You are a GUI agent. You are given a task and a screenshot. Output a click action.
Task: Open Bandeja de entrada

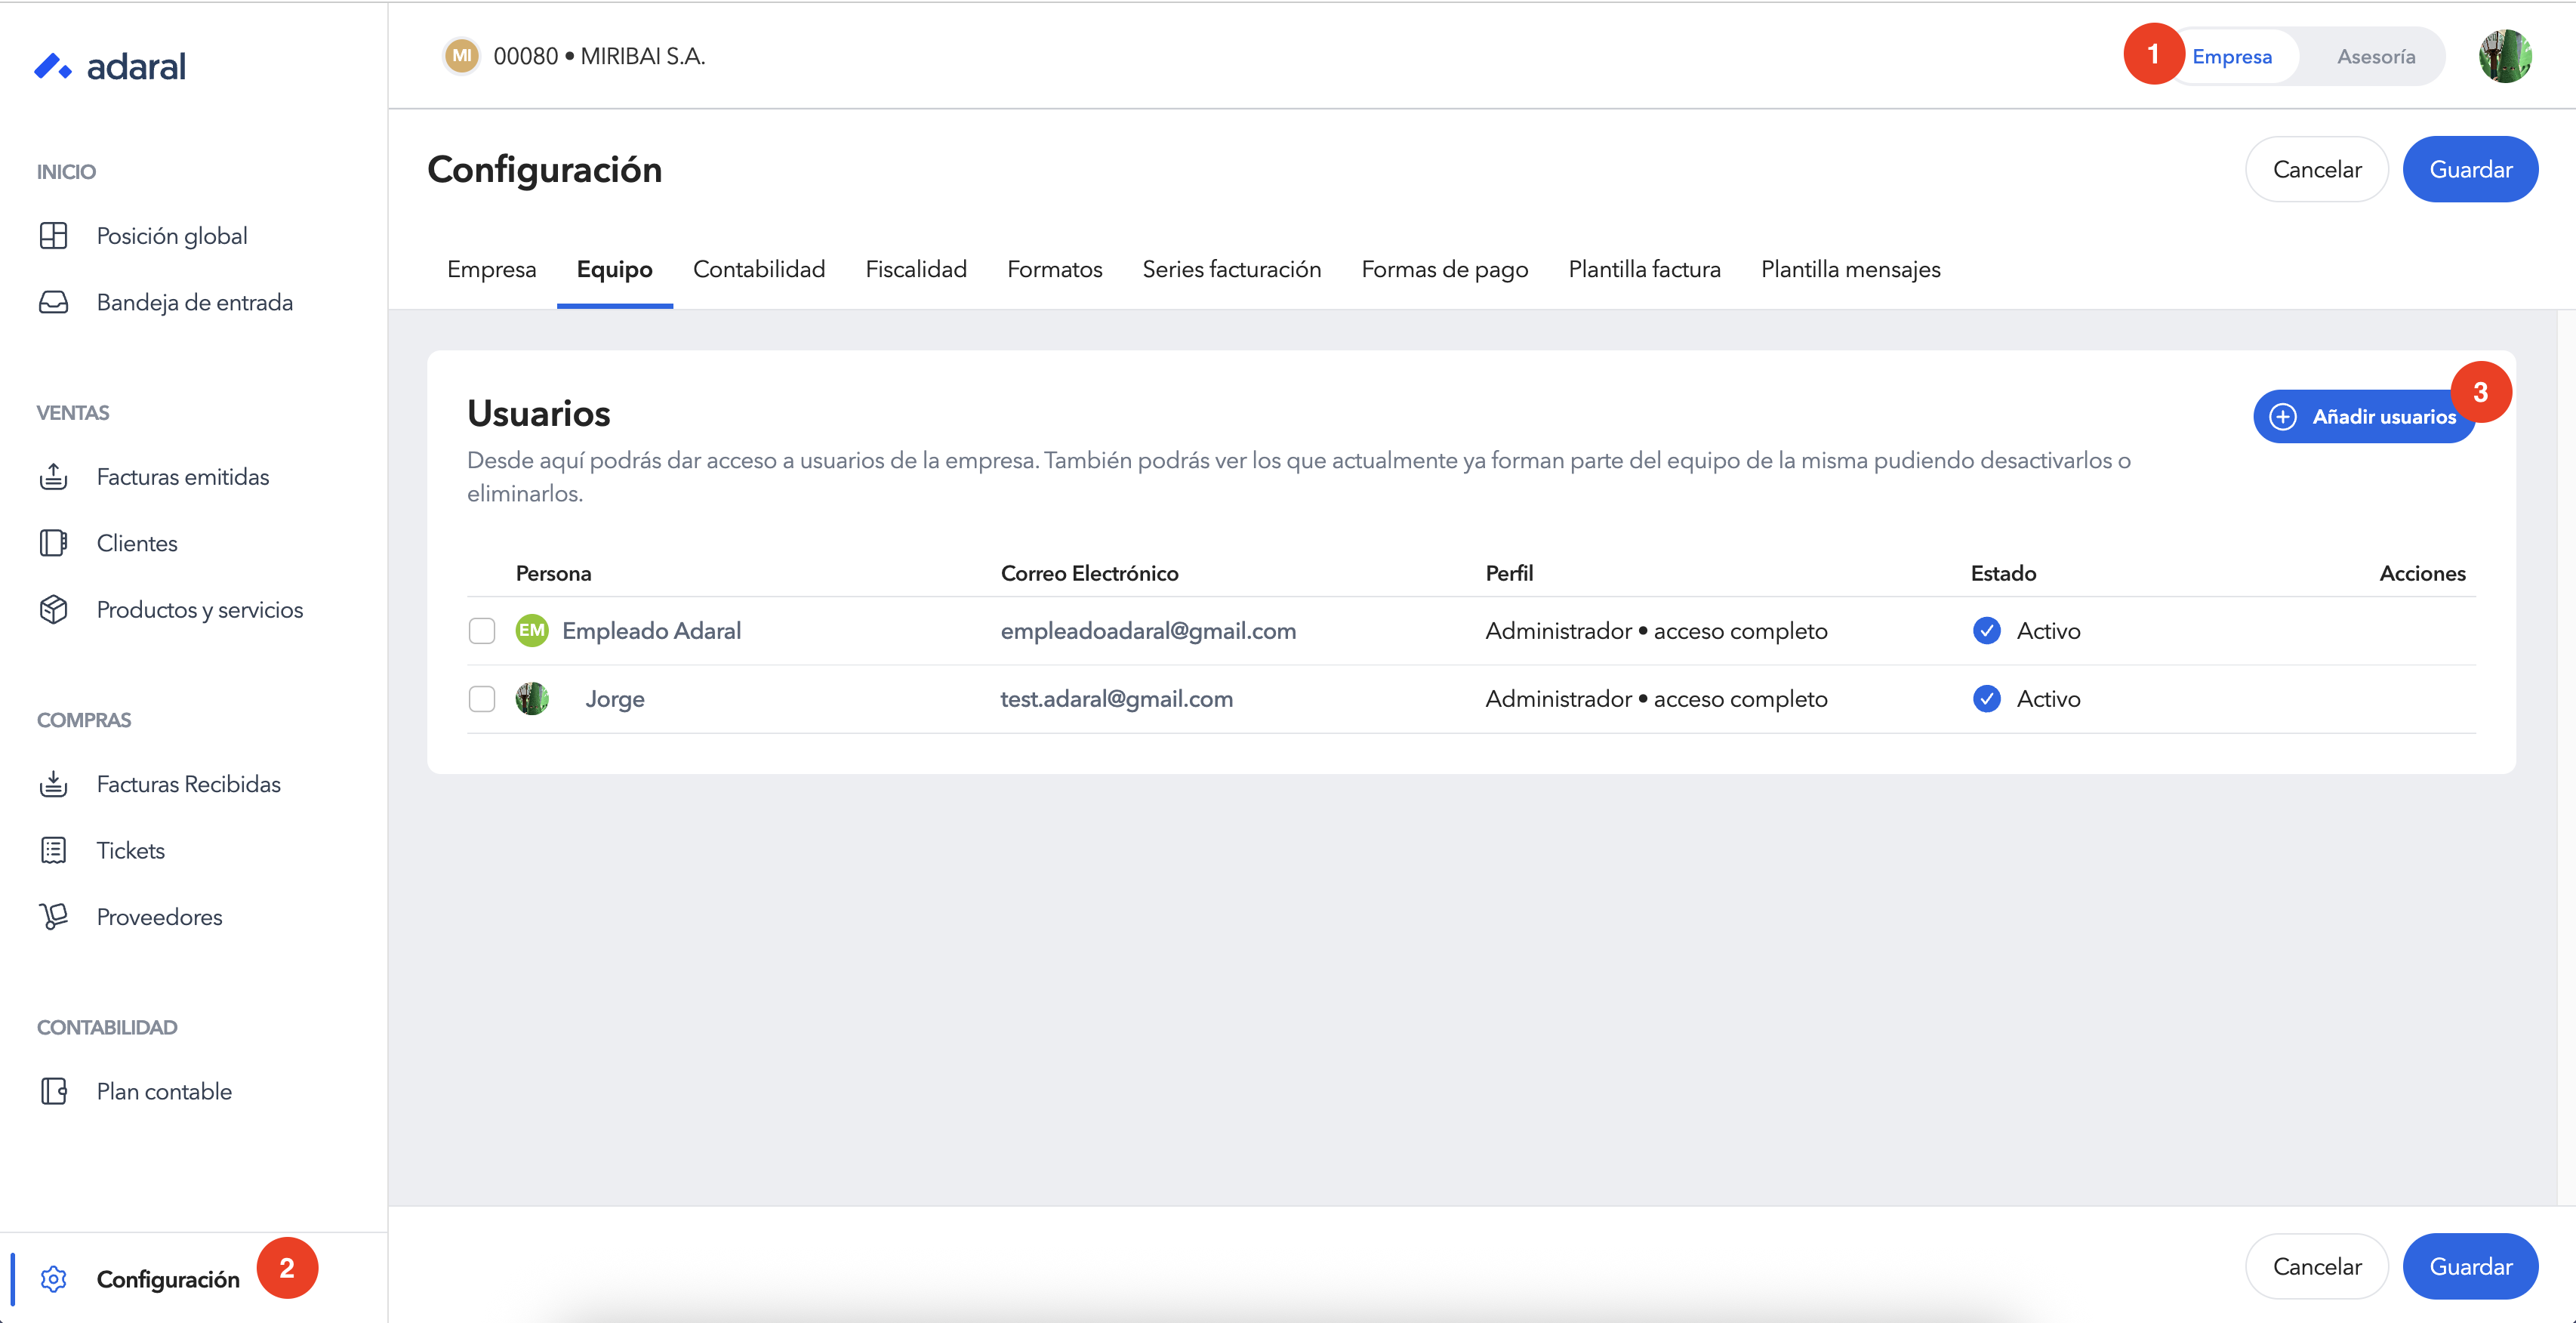195,302
